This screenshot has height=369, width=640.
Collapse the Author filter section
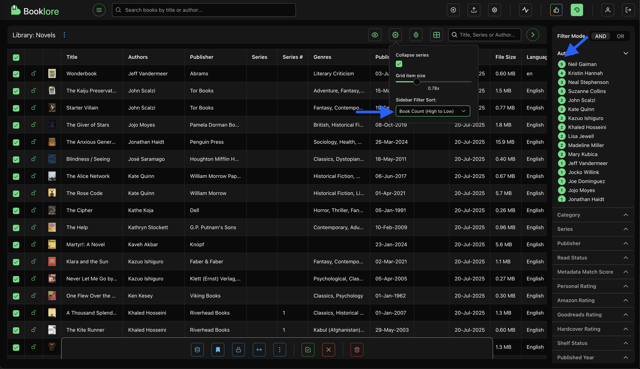[625, 53]
